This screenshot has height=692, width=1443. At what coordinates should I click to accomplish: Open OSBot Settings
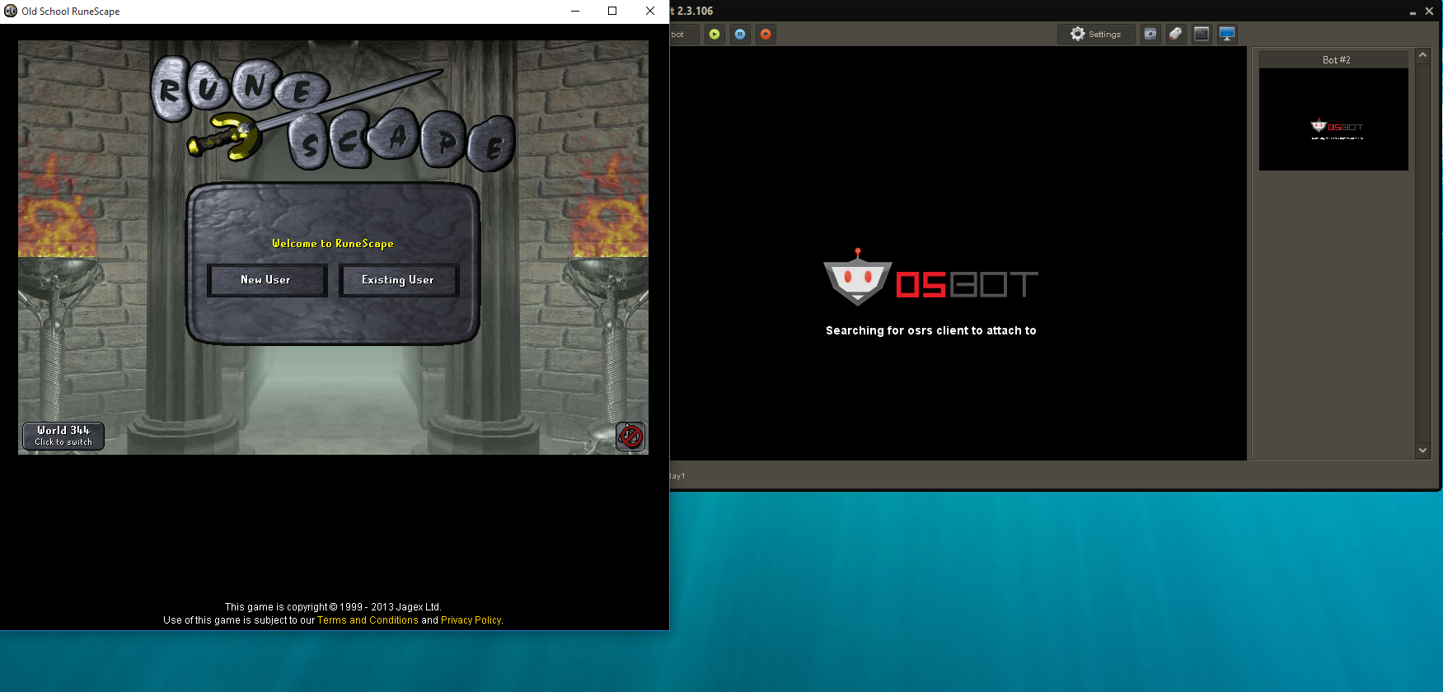(x=1096, y=34)
